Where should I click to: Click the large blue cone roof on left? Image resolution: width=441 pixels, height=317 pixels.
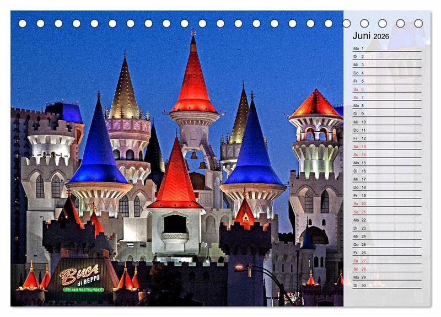point(98,149)
